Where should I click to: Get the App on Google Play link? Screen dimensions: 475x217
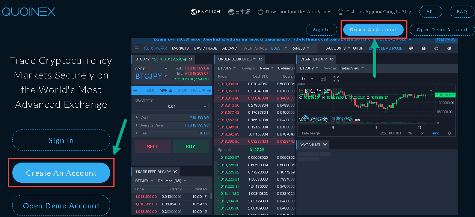click(375, 12)
